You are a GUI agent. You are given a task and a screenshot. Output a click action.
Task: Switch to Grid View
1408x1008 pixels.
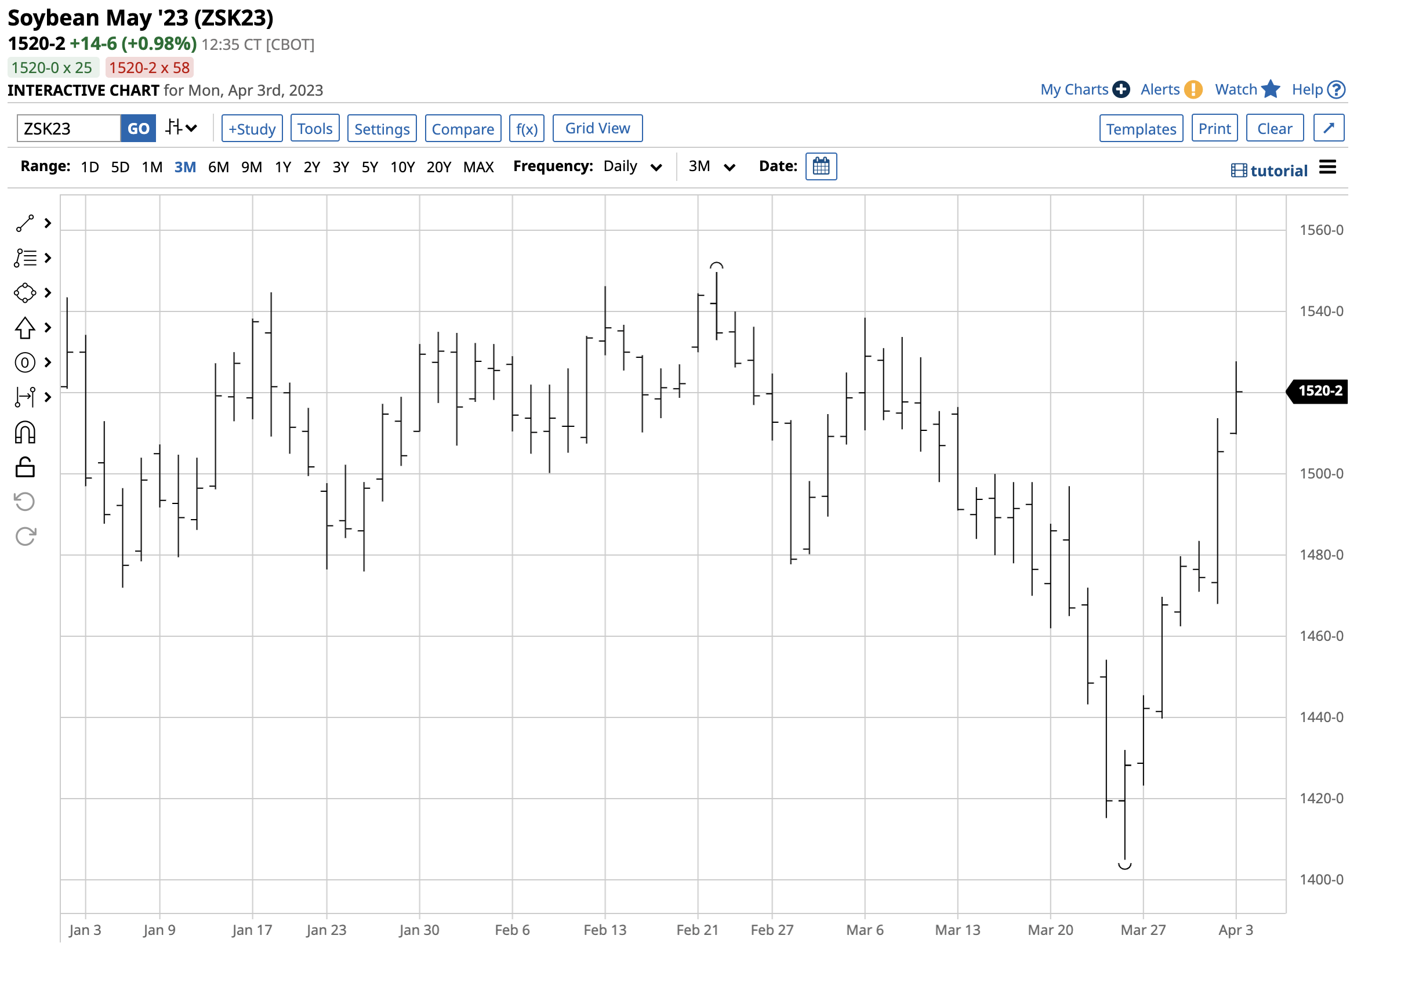coord(597,128)
